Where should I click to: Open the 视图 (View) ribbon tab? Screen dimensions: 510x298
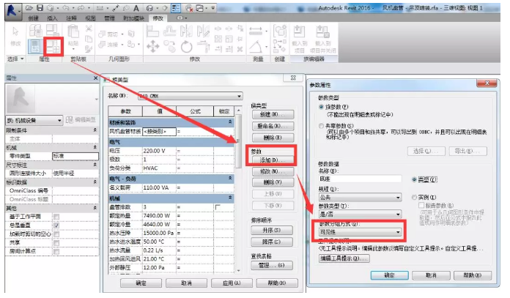coord(90,18)
